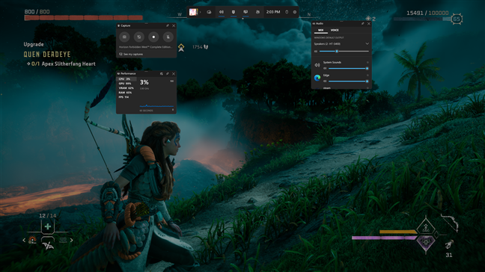Mute Edge small speaker icon
Screen dimensions: 485x272
click(325, 81)
